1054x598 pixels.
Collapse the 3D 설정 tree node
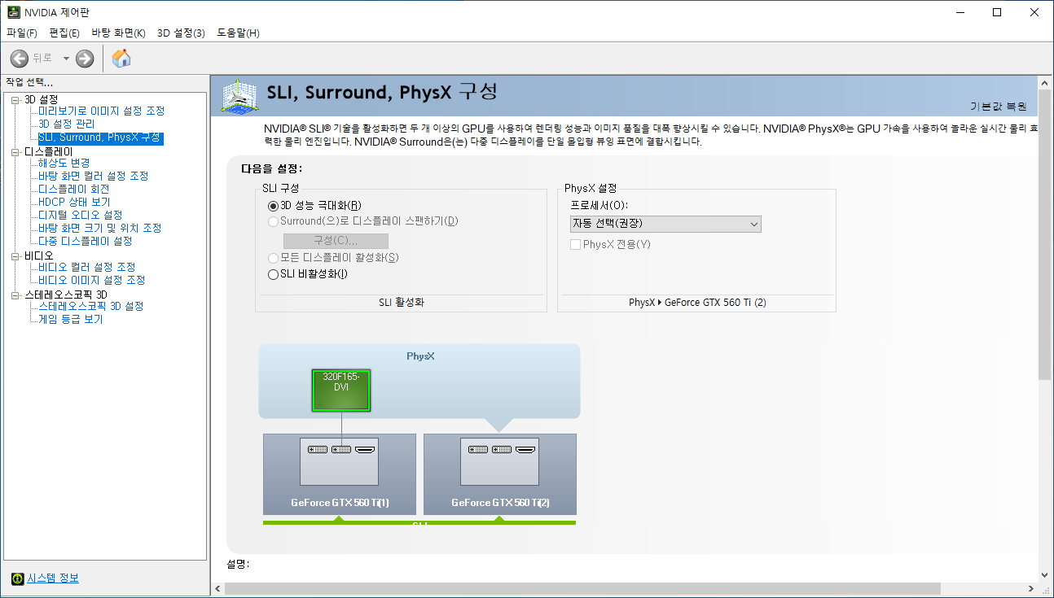(x=15, y=99)
